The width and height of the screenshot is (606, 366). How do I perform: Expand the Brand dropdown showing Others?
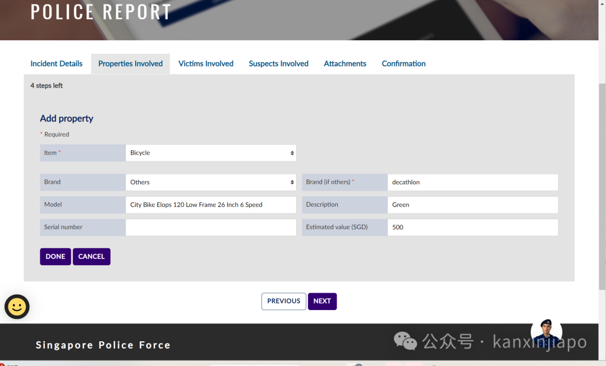211,182
